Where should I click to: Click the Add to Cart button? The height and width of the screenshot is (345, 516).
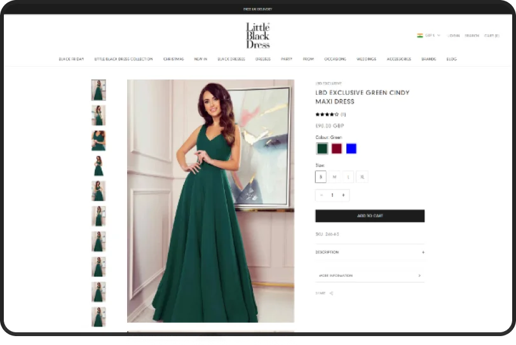tap(369, 216)
